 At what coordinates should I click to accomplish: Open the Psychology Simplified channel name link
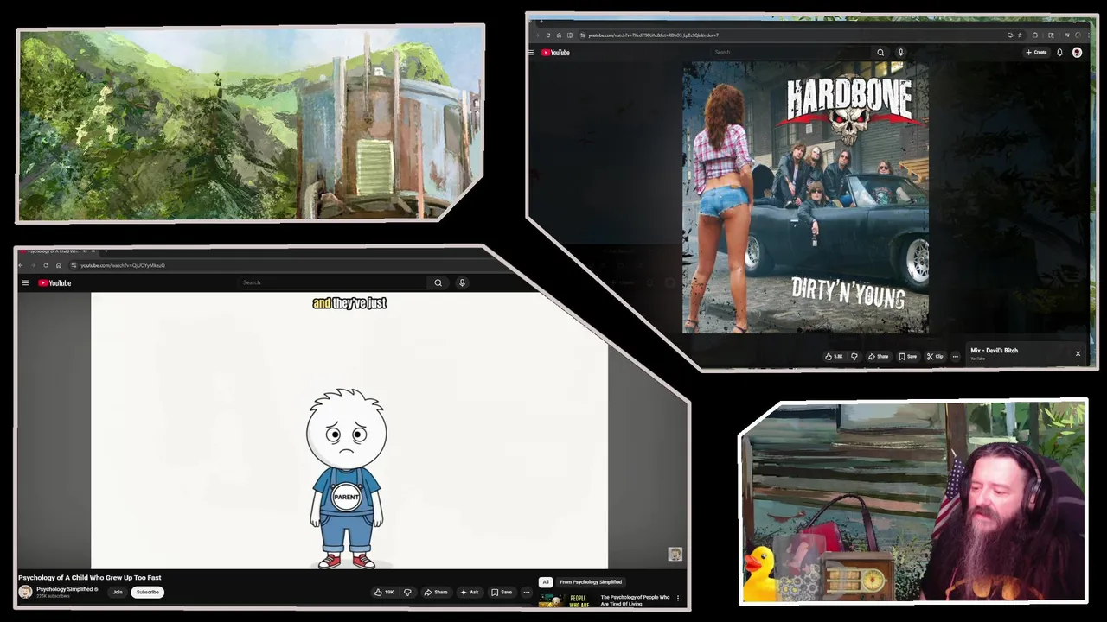(64, 589)
